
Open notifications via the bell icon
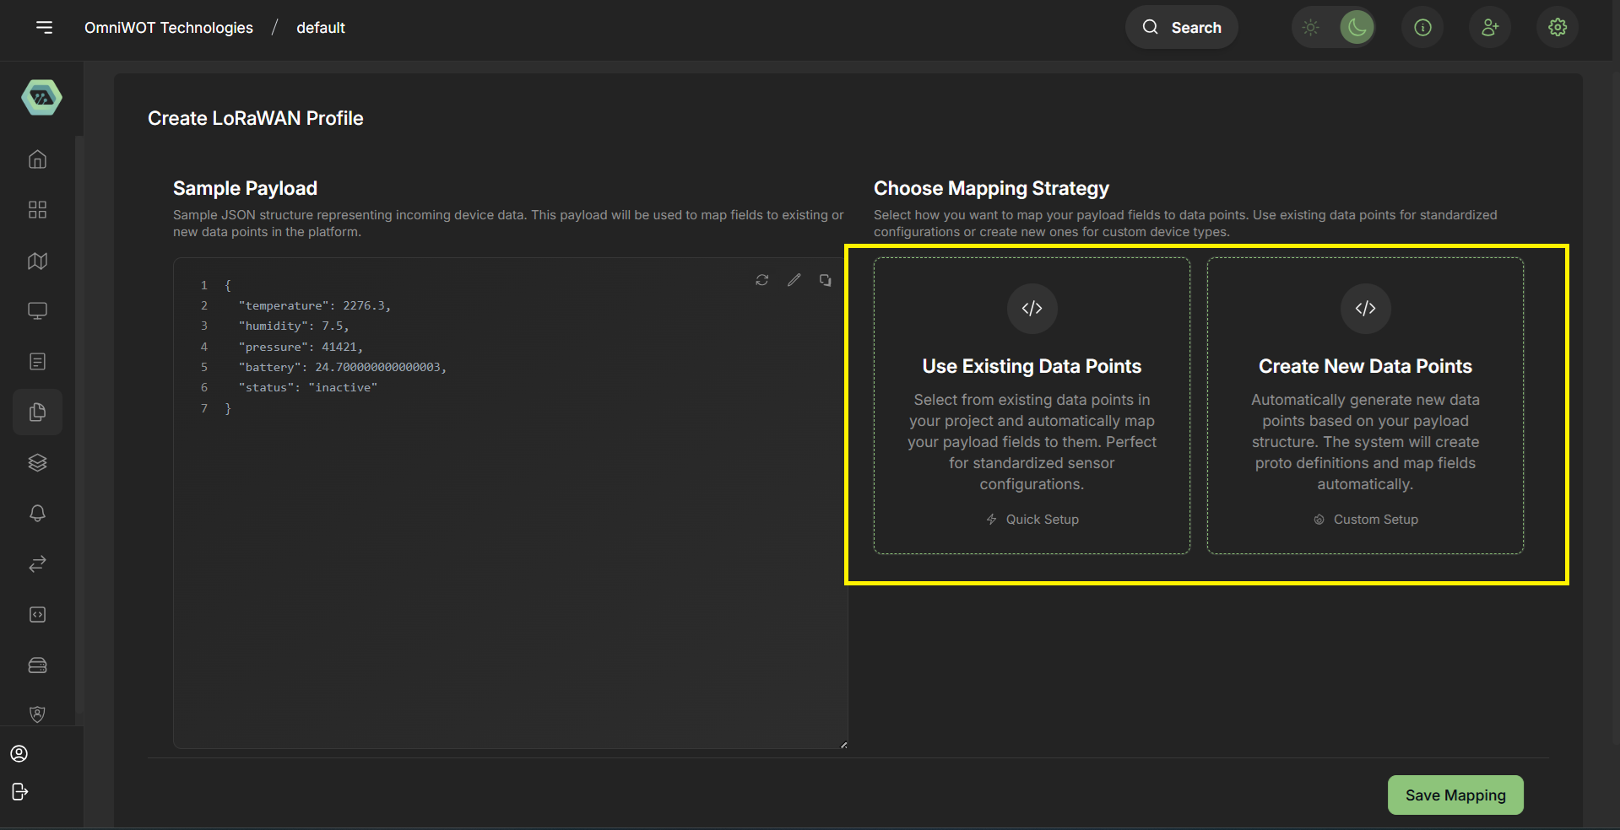coord(37,513)
